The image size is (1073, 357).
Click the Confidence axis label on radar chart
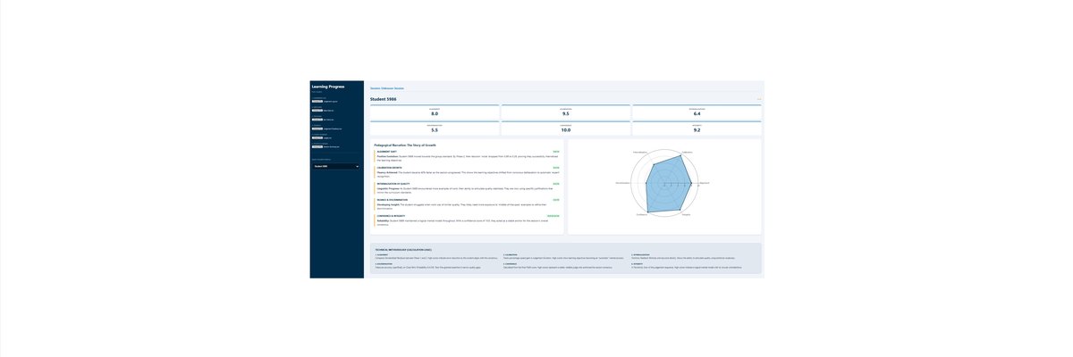[641, 215]
